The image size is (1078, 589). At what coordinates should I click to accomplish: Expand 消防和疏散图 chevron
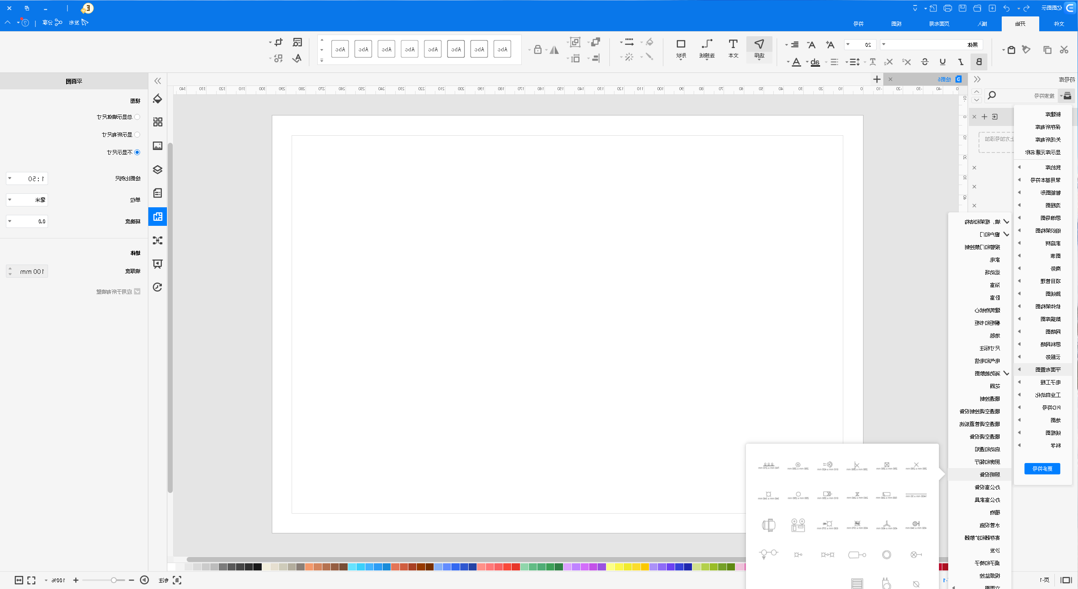tap(1006, 373)
